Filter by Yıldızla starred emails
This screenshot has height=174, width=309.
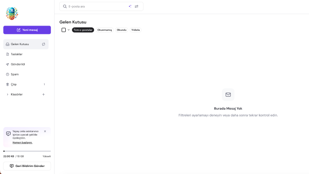[136, 30]
